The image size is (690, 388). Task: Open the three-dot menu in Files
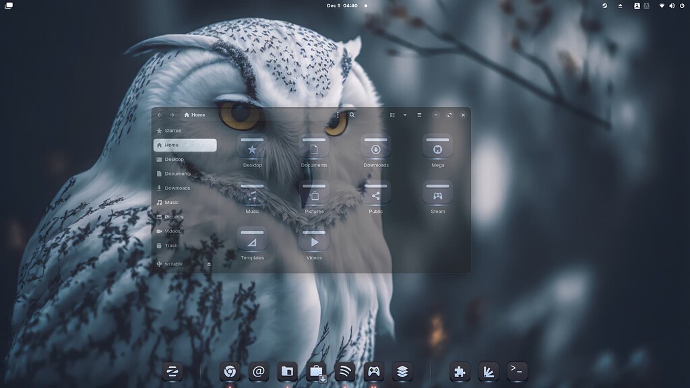click(x=338, y=115)
